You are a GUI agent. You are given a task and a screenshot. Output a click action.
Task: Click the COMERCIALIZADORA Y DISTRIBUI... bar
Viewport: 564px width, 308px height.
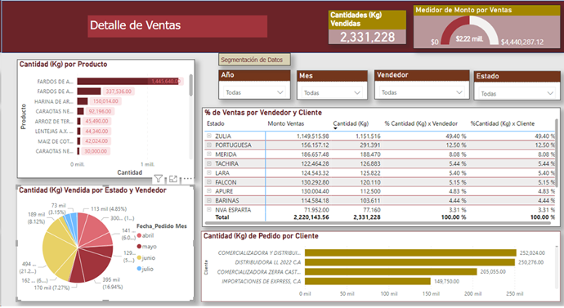410,252
